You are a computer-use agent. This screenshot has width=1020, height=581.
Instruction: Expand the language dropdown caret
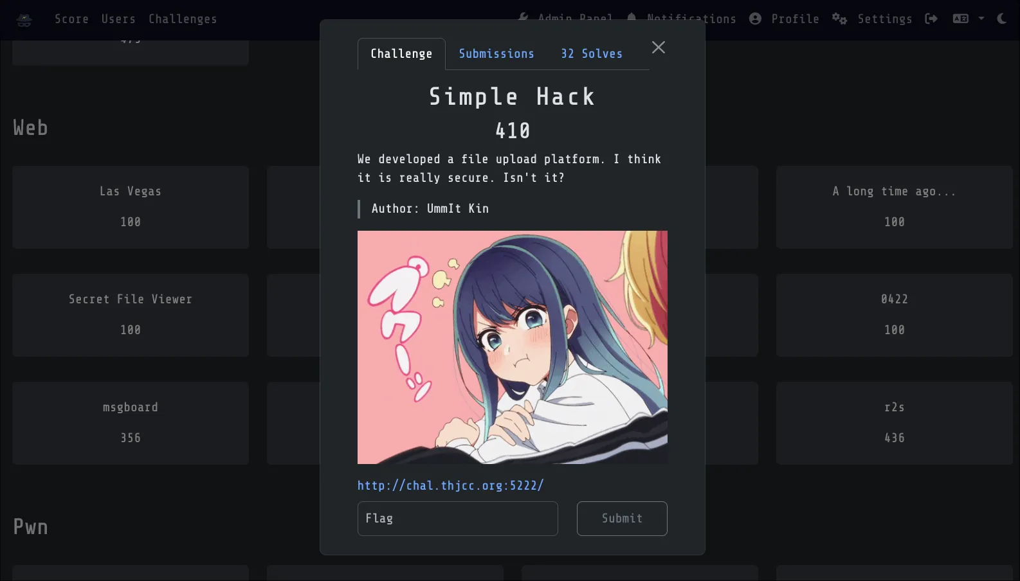coord(981,19)
